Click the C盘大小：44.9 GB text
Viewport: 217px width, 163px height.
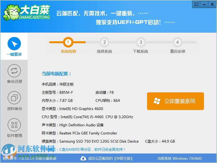click(x=160, y=141)
